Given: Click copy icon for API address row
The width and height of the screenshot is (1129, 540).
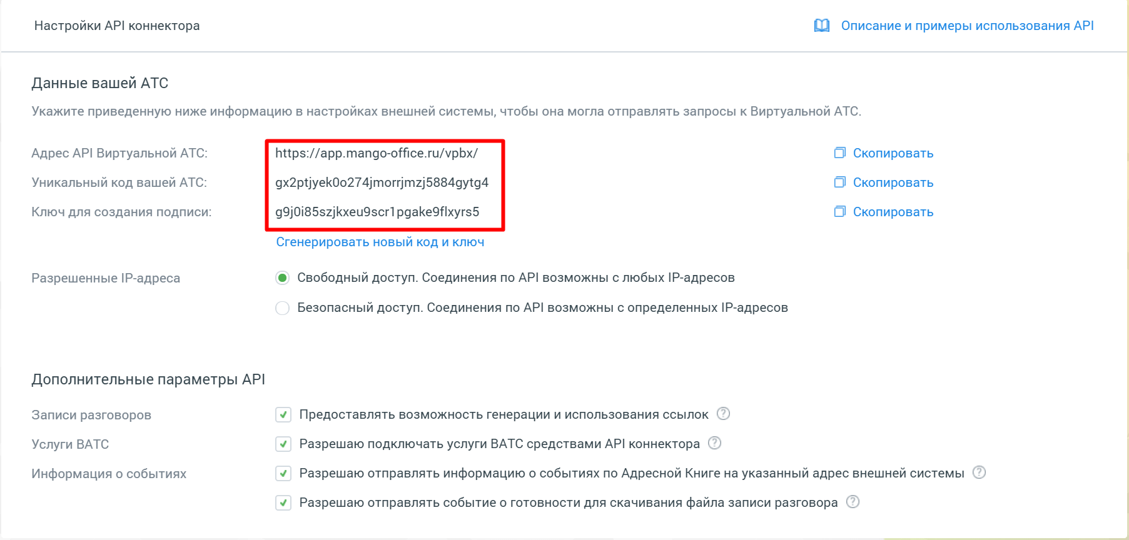Looking at the screenshot, I should 840,152.
